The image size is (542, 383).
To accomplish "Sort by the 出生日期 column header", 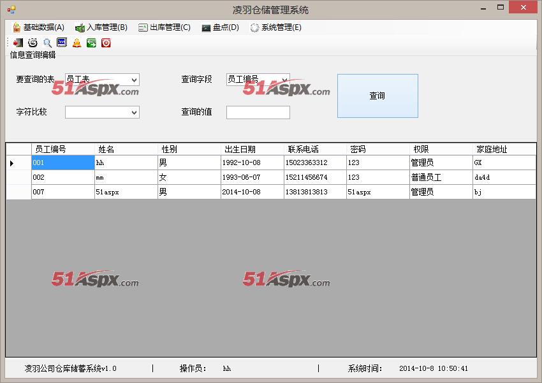I will pos(252,149).
